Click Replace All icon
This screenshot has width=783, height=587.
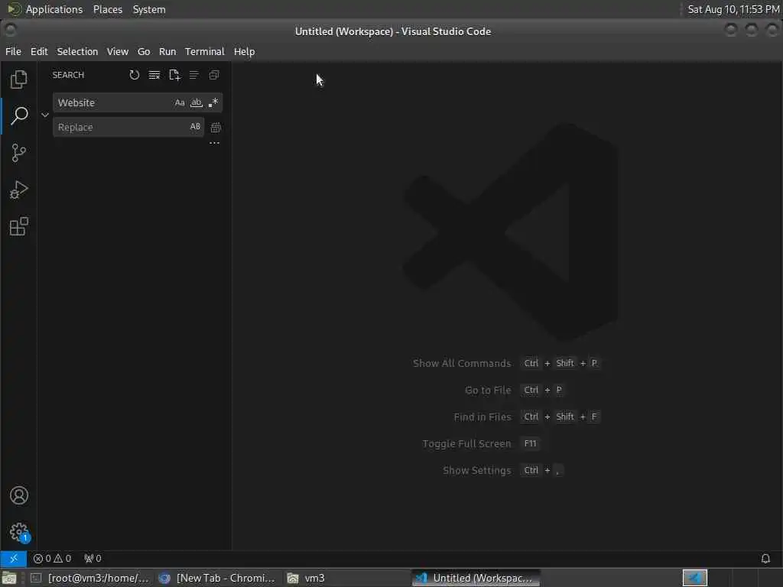pyautogui.click(x=216, y=128)
